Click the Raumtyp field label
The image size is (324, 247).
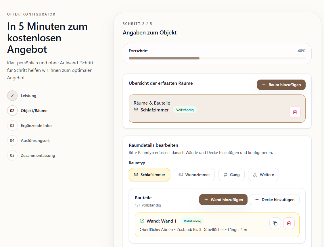[x=137, y=163]
